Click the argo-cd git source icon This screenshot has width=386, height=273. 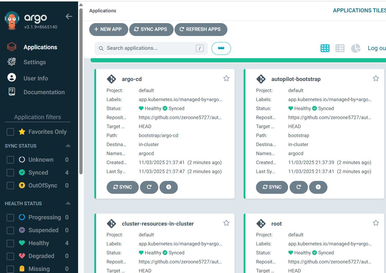coord(111,79)
